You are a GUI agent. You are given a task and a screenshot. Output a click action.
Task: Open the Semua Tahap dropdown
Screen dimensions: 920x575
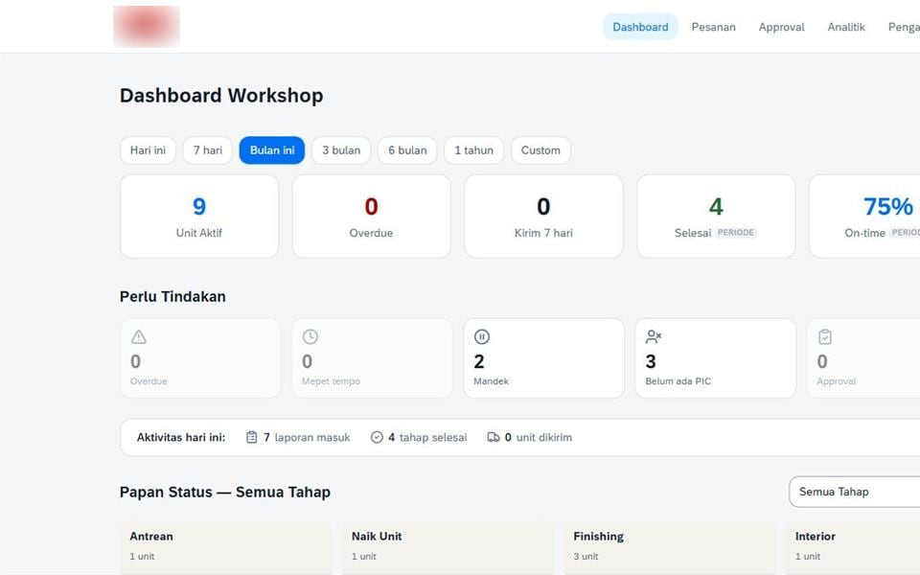854,492
